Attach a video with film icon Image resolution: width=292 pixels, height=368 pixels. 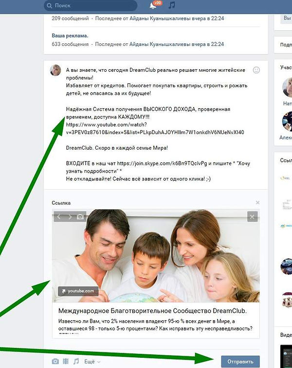[x=66, y=361]
